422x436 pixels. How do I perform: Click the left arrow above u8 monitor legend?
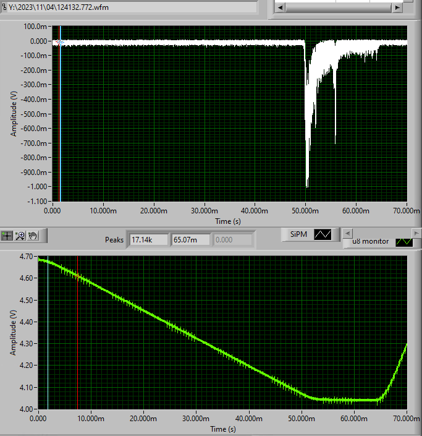[x=347, y=233]
